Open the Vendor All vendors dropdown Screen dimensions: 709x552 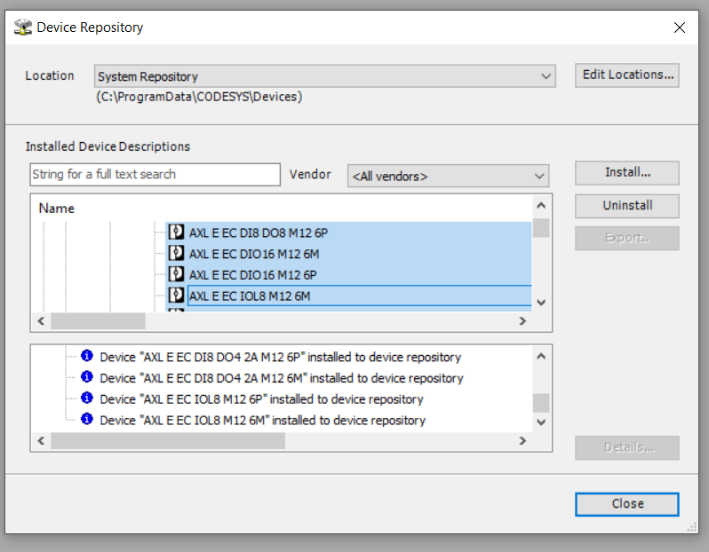(x=448, y=177)
